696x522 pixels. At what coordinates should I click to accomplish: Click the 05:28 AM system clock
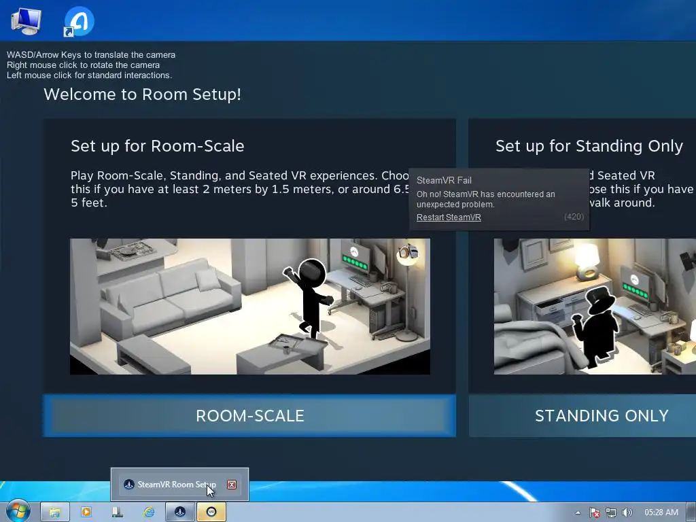click(661, 512)
